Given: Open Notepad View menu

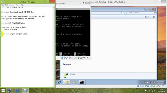Looking at the screenshot, I should (17, 5).
